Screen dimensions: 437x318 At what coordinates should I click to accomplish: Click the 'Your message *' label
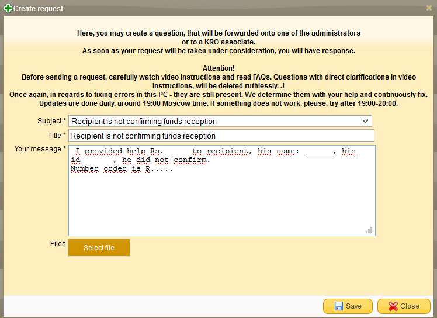point(40,149)
